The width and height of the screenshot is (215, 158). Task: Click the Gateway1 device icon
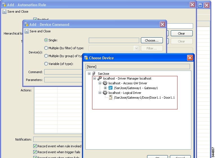click(110, 88)
